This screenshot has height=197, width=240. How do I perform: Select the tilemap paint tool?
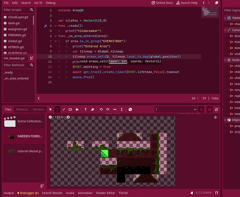(x=57, y=110)
